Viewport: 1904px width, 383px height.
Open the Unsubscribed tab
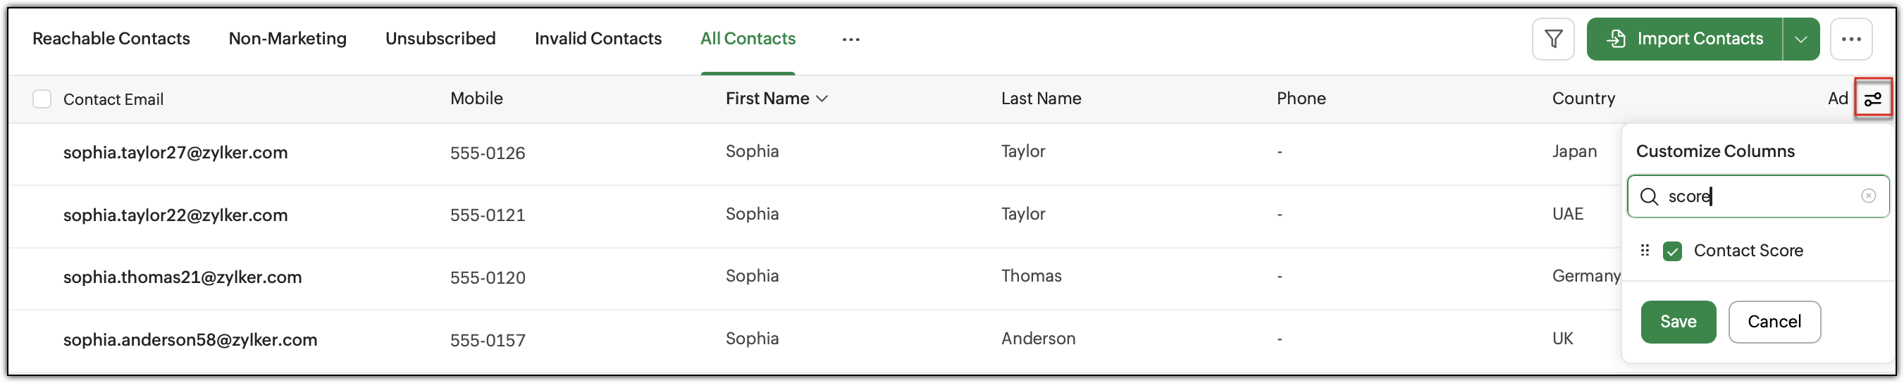pyautogui.click(x=440, y=39)
